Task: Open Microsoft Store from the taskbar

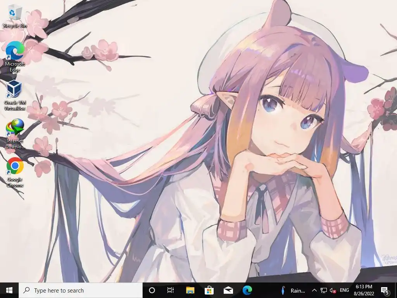Action: click(x=209, y=290)
